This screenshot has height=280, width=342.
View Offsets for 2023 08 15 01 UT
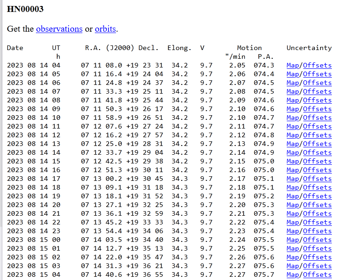point(317,248)
